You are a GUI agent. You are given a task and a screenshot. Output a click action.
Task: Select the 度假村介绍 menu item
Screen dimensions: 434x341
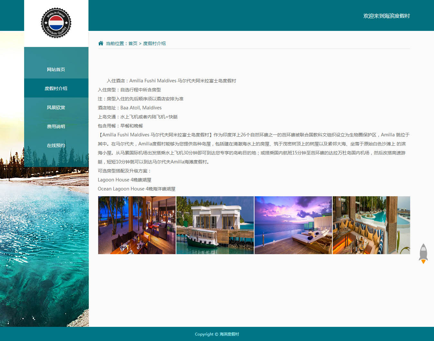[x=56, y=88]
